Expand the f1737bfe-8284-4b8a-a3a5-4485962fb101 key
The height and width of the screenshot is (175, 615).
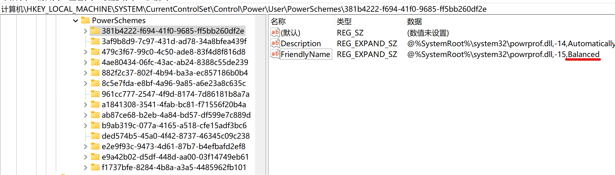[x=85, y=168]
